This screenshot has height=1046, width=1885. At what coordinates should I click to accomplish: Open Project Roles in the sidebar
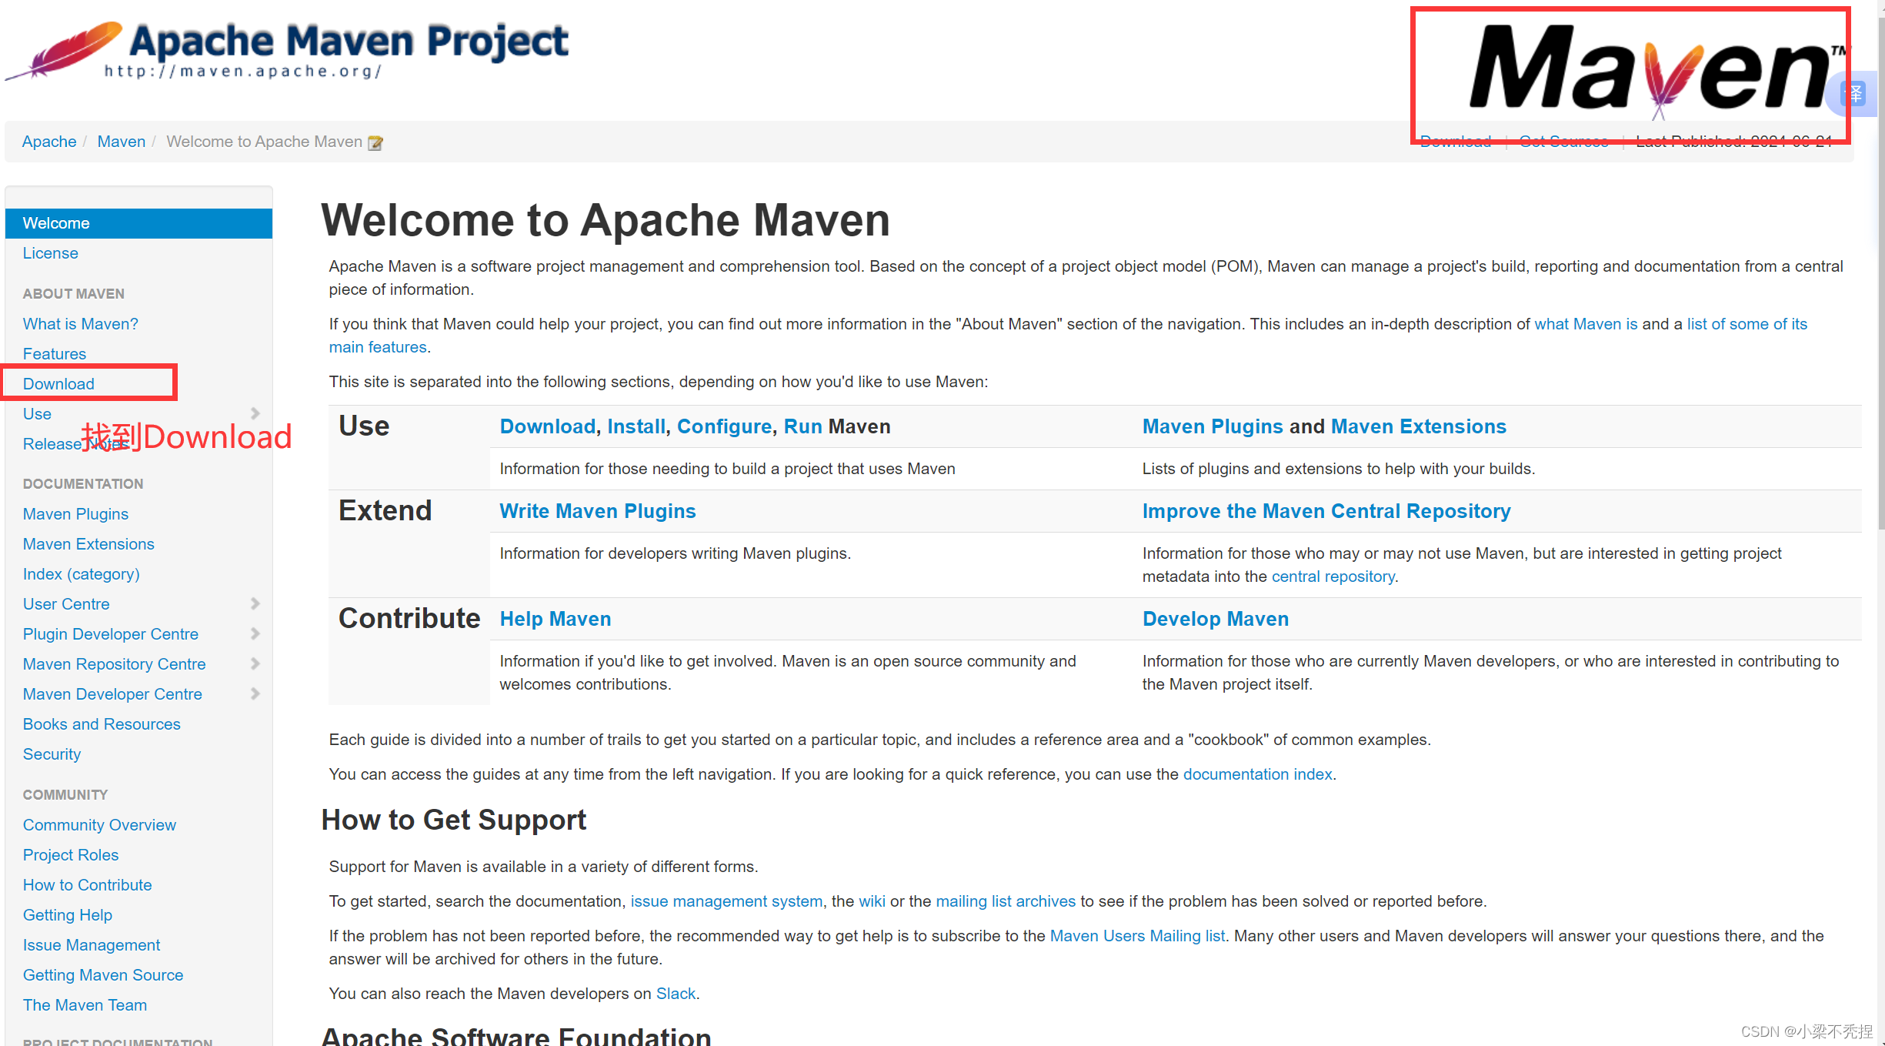[71, 855]
